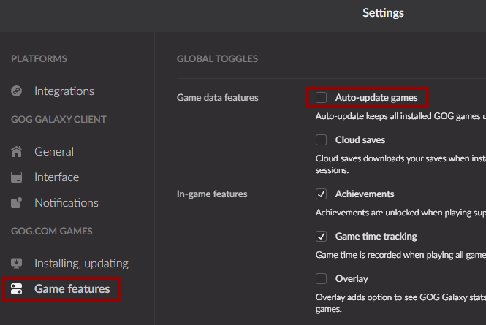
Task: Click the Cloud saves label text
Action: click(x=360, y=139)
